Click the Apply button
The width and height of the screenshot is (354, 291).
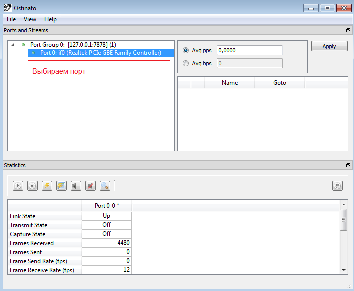pos(329,46)
